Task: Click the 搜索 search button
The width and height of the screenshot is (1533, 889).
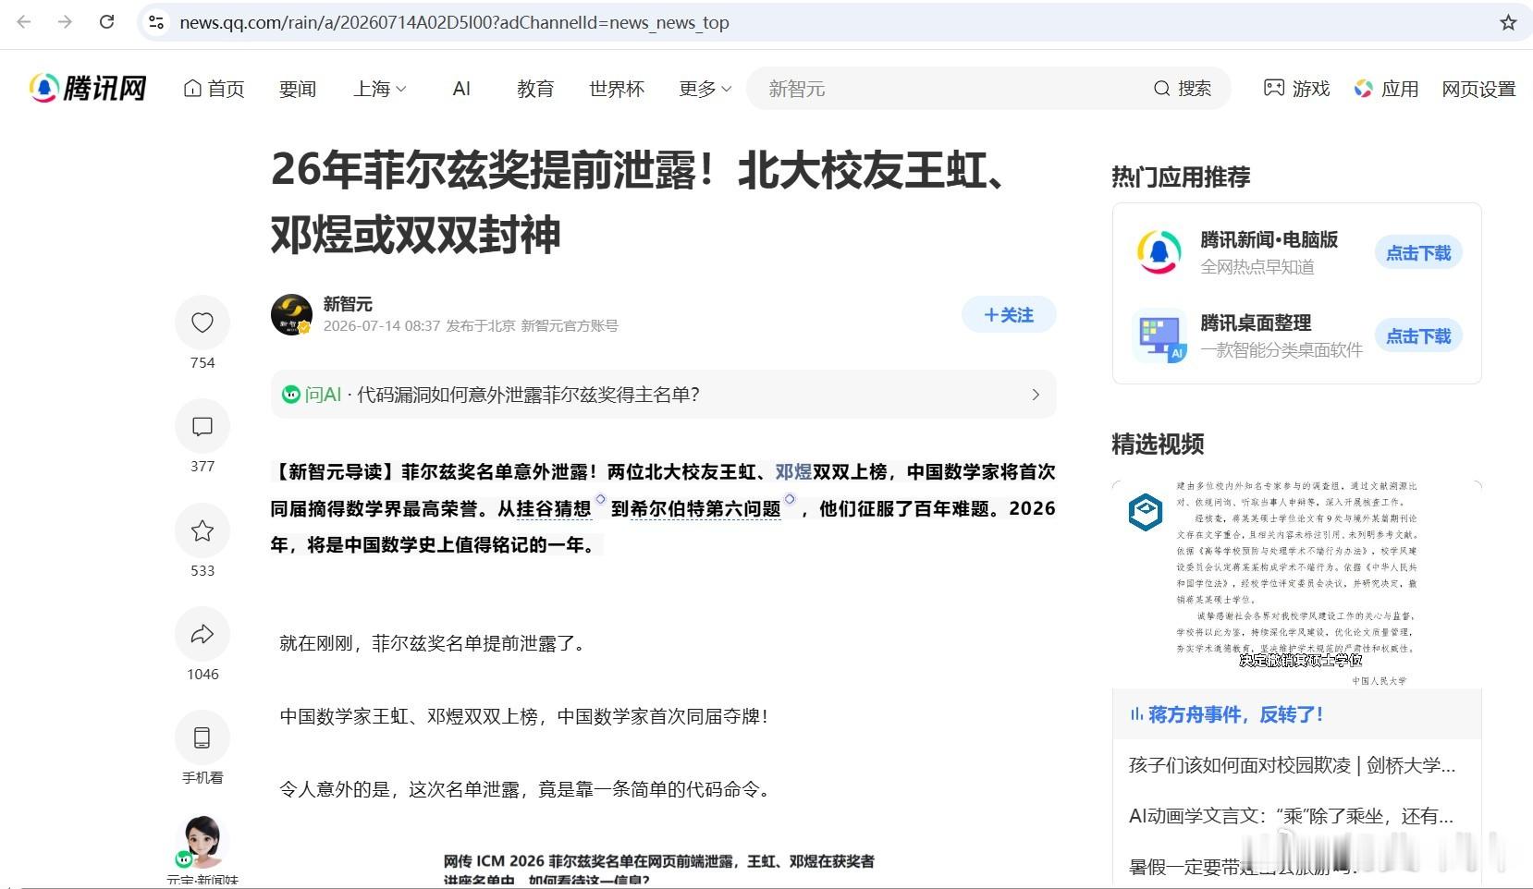Action: coord(1183,89)
